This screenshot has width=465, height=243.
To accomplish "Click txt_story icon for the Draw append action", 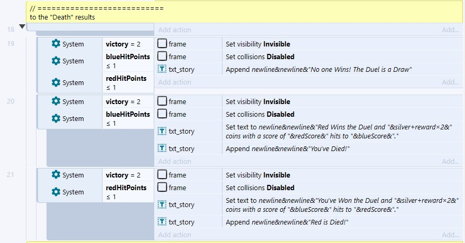I will tap(162, 69).
